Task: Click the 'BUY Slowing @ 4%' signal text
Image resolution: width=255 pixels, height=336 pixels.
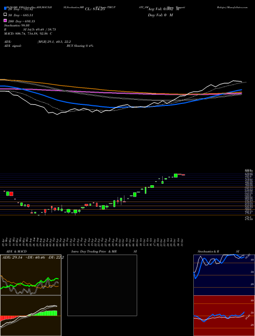Action: point(80,46)
